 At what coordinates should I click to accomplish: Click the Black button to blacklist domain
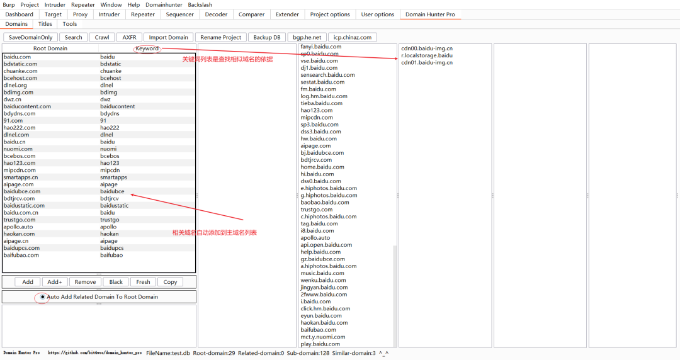click(x=116, y=282)
